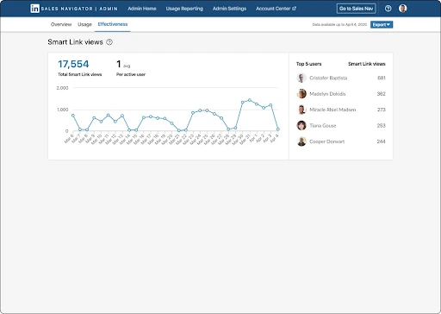
Task: Switch to the Usage tab
Action: click(84, 24)
